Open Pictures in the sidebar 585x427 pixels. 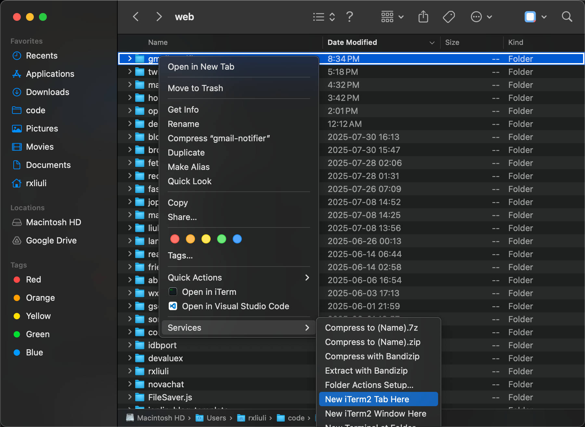[x=35, y=129]
